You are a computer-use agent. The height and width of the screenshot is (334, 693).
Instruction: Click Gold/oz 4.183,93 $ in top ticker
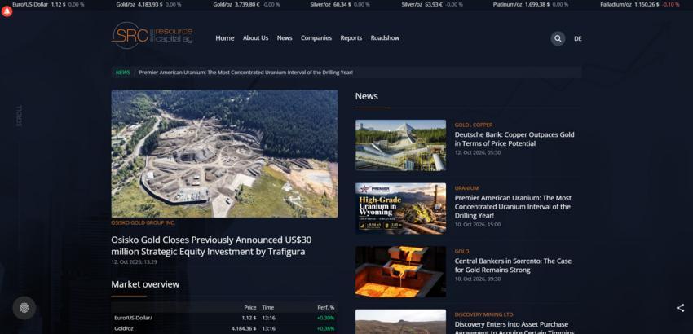pos(148,4)
